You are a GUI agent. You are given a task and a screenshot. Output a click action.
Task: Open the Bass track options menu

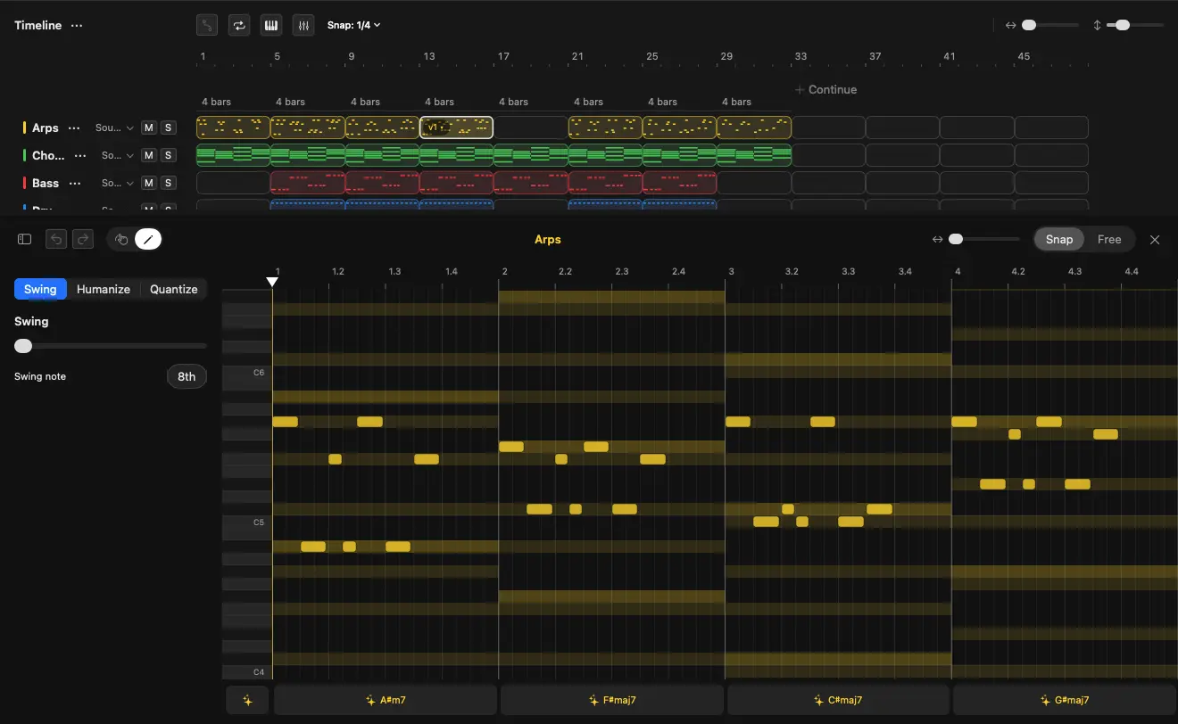coord(75,183)
